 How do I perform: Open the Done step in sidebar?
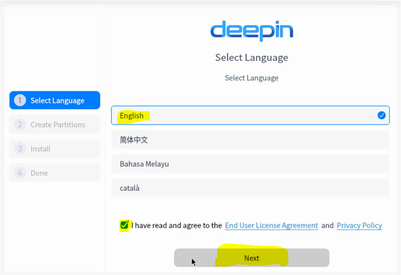pyautogui.click(x=55, y=173)
